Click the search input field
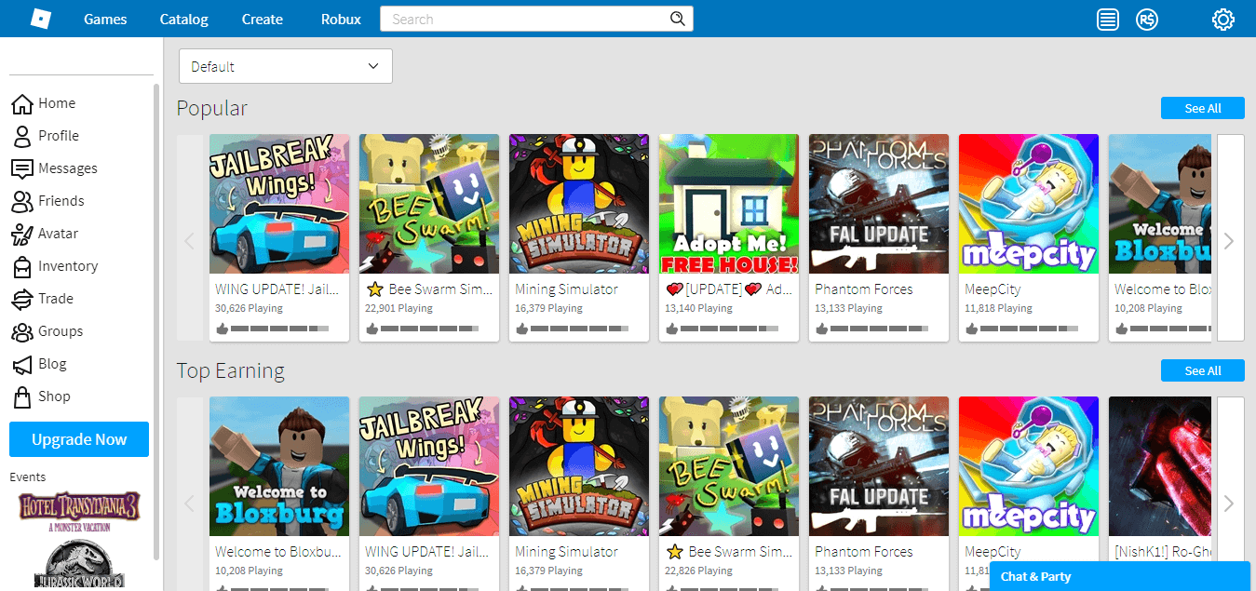This screenshot has width=1256, height=591. tap(524, 19)
